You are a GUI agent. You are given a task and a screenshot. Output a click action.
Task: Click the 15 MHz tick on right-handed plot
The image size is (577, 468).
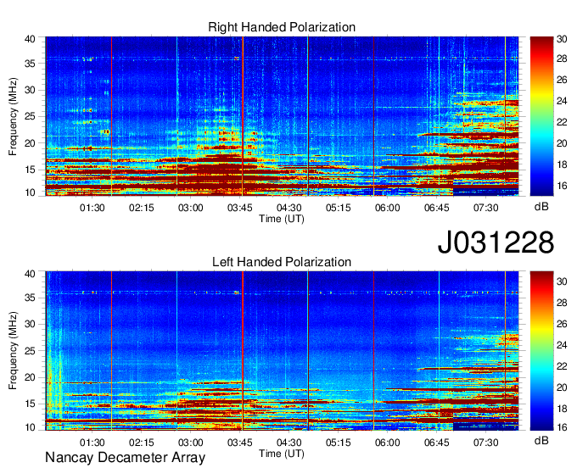pos(31,170)
